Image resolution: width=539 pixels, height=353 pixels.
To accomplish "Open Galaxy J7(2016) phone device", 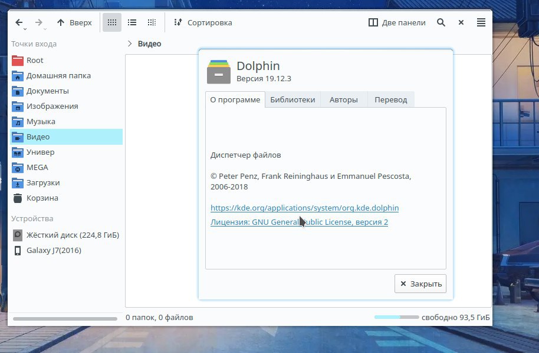I will [x=67, y=251].
